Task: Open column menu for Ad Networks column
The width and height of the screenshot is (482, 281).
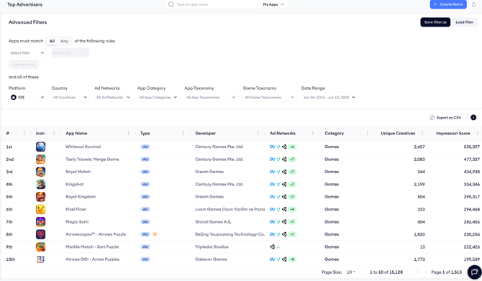Action: 313,133
